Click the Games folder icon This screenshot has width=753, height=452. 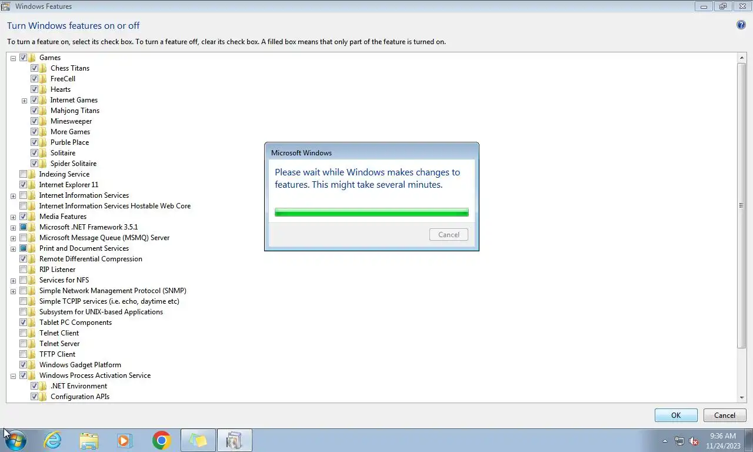32,58
